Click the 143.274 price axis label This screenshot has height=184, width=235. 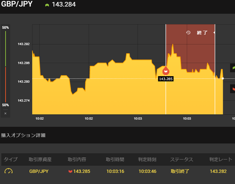(x=23, y=101)
